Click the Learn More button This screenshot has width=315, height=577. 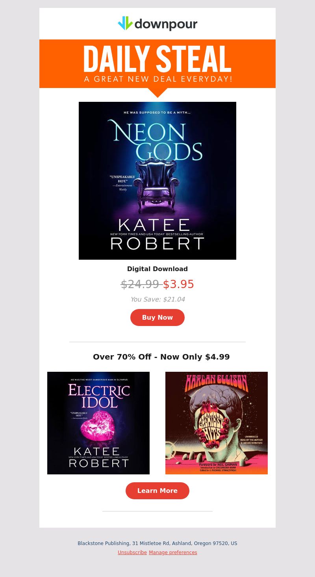[x=157, y=491]
